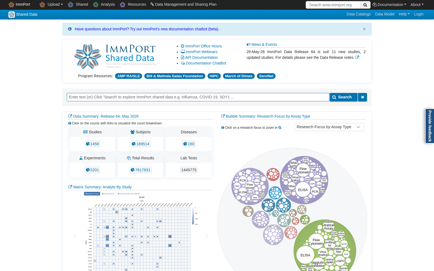Click the Lab Tests value 1445775
Viewport: 434px width, 271px height.
(189, 170)
